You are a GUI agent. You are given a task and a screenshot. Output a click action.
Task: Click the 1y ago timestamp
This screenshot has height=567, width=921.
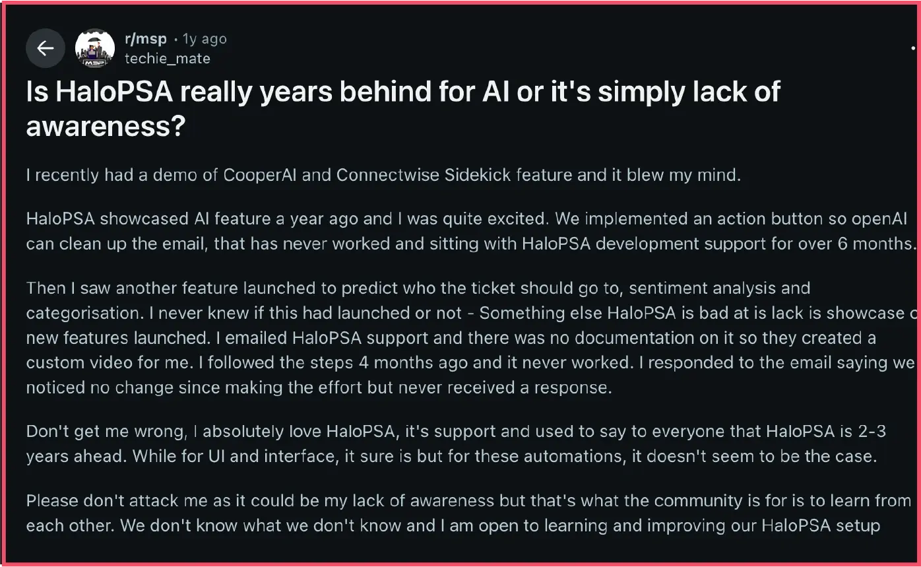[205, 38]
